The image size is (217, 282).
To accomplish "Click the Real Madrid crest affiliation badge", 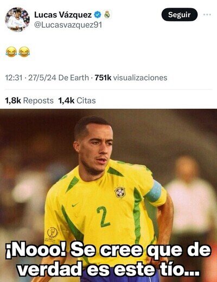I will pyautogui.click(x=107, y=15).
